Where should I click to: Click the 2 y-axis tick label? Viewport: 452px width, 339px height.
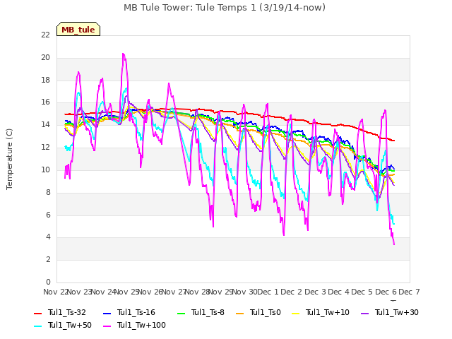point(48,260)
